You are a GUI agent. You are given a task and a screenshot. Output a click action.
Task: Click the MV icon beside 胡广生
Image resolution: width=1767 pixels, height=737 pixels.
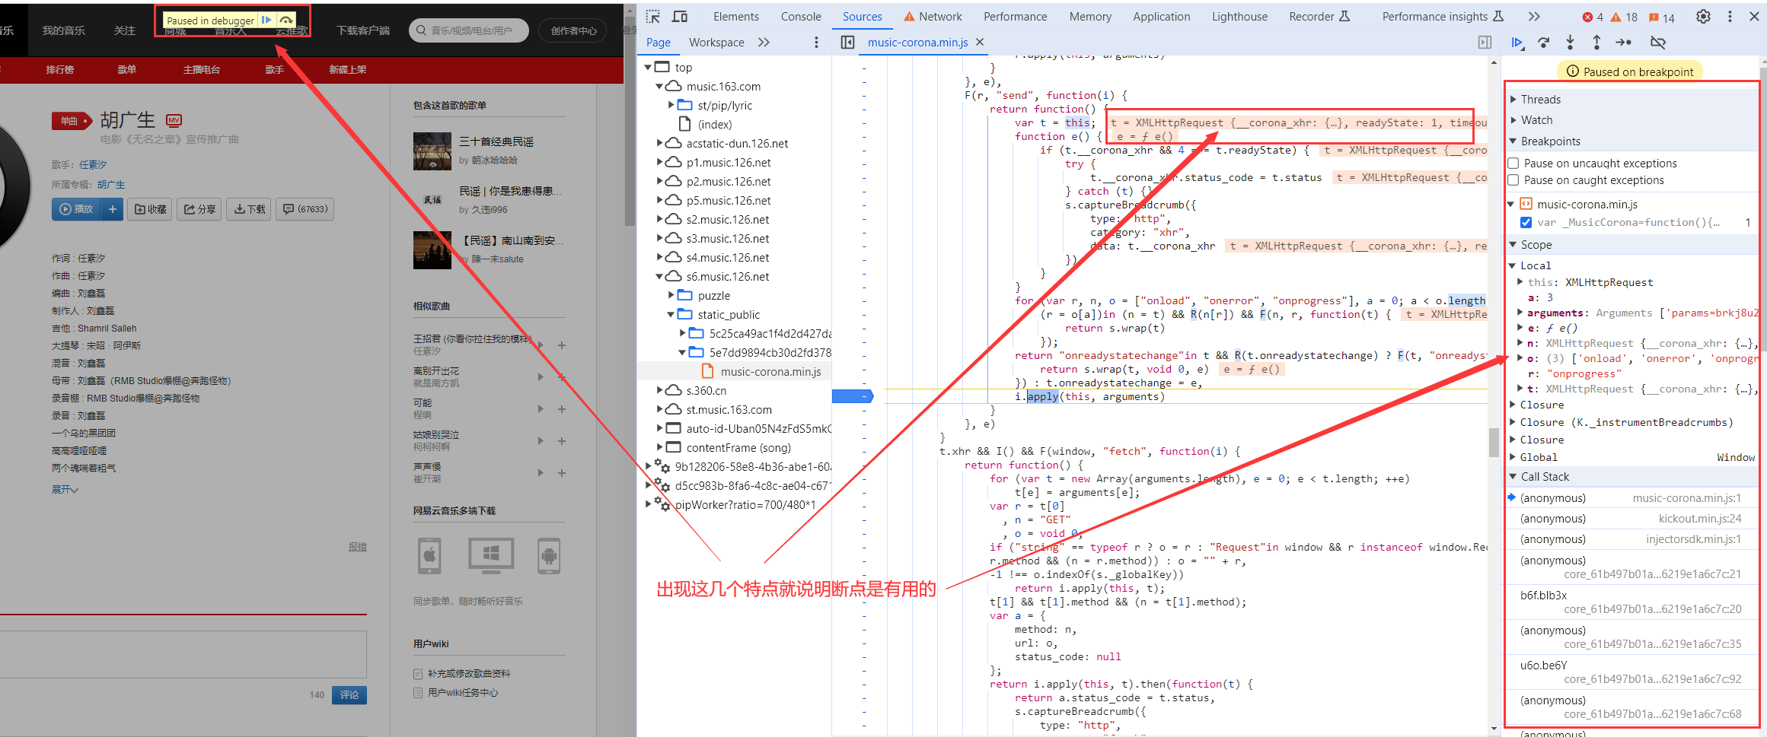point(174,120)
